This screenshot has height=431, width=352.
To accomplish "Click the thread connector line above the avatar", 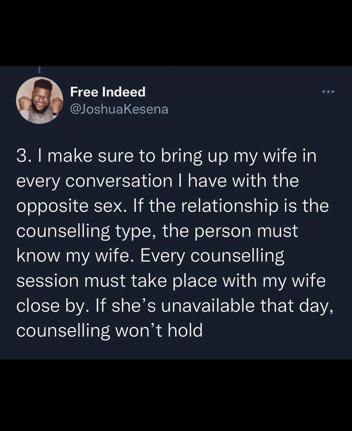I will (39, 70).
